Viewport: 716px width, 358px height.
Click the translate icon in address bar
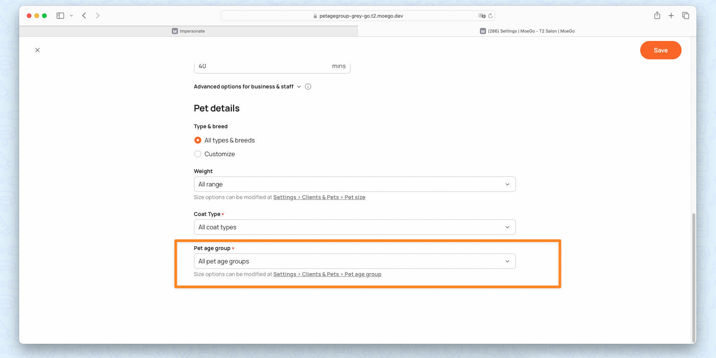point(482,16)
